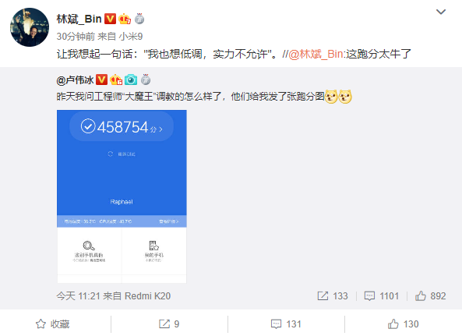Open the 131 comments section
Image resolution: width=462 pixels, height=336 pixels.
tap(286, 324)
